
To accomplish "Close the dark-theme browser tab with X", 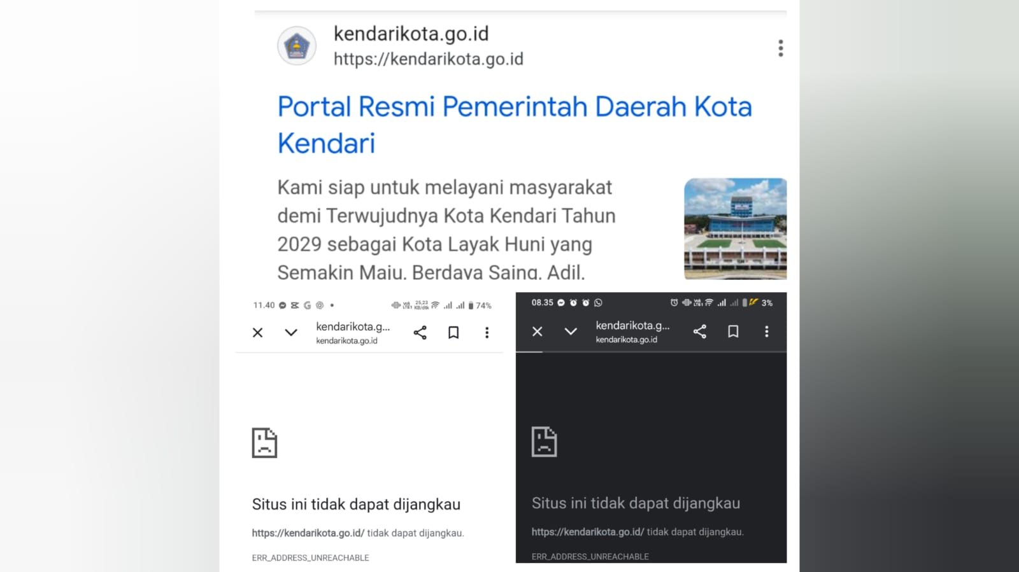I will [x=538, y=331].
